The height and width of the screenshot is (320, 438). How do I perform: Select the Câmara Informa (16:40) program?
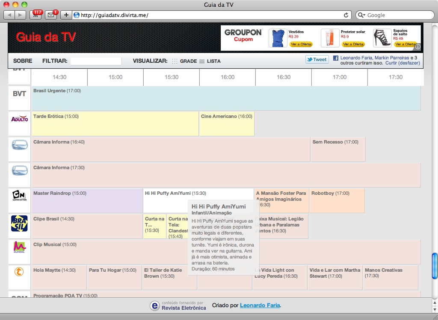tap(171, 150)
